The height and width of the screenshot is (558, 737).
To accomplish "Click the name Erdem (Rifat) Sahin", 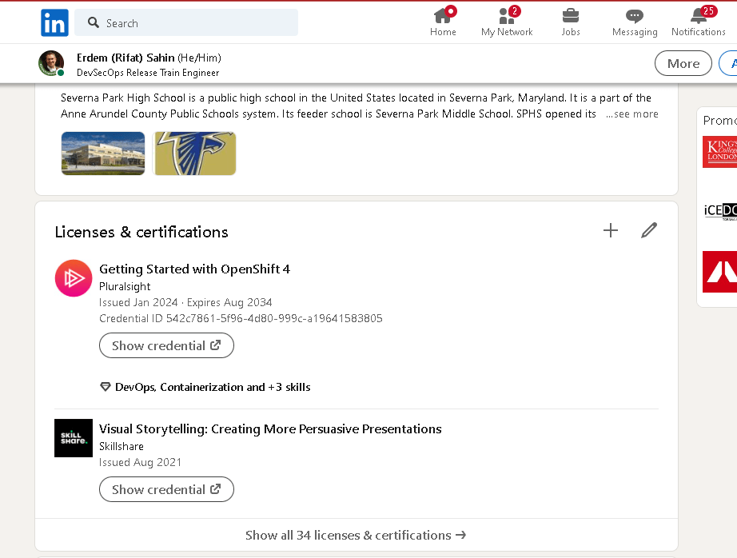I will [x=125, y=58].
